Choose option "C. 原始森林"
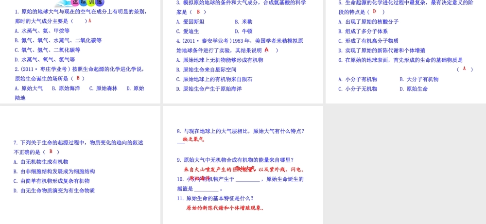Image resolution: width=486 pixels, height=224 pixels. tap(104, 88)
